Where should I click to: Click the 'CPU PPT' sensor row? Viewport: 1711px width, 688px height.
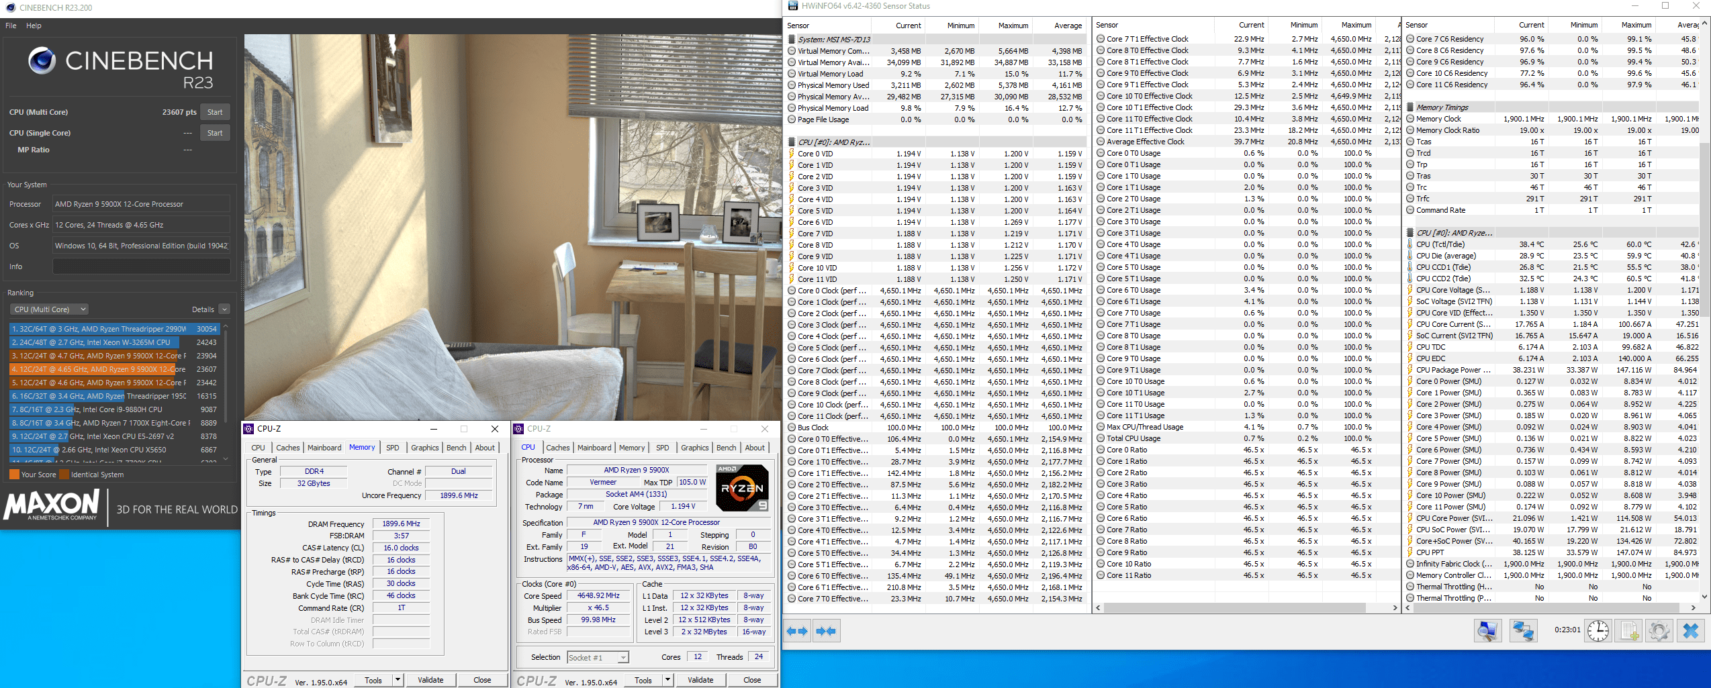1551,552
